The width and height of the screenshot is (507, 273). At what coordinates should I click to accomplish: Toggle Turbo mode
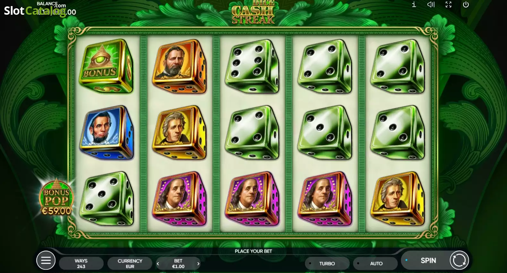(x=327, y=263)
